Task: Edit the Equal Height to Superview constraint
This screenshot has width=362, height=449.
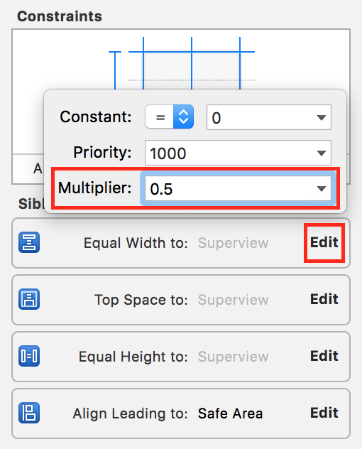Action: [x=324, y=356]
